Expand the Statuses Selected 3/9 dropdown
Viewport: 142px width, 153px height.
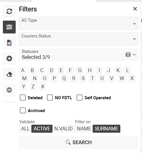[x=78, y=55]
